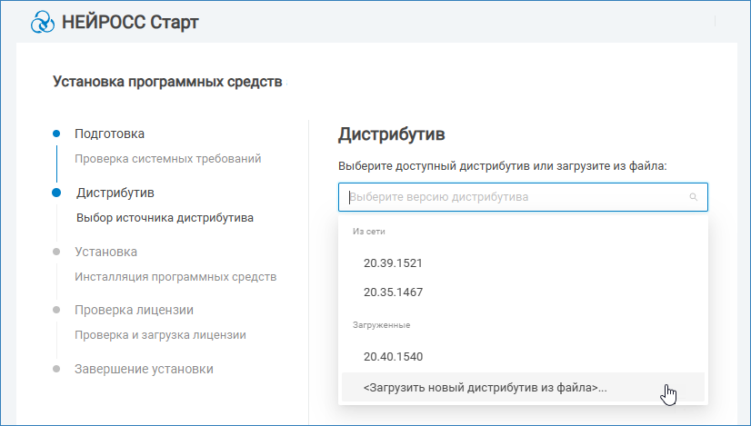Click the gray dot beside Проверка лицензии
Screen dimensions: 751x426
(x=56, y=310)
